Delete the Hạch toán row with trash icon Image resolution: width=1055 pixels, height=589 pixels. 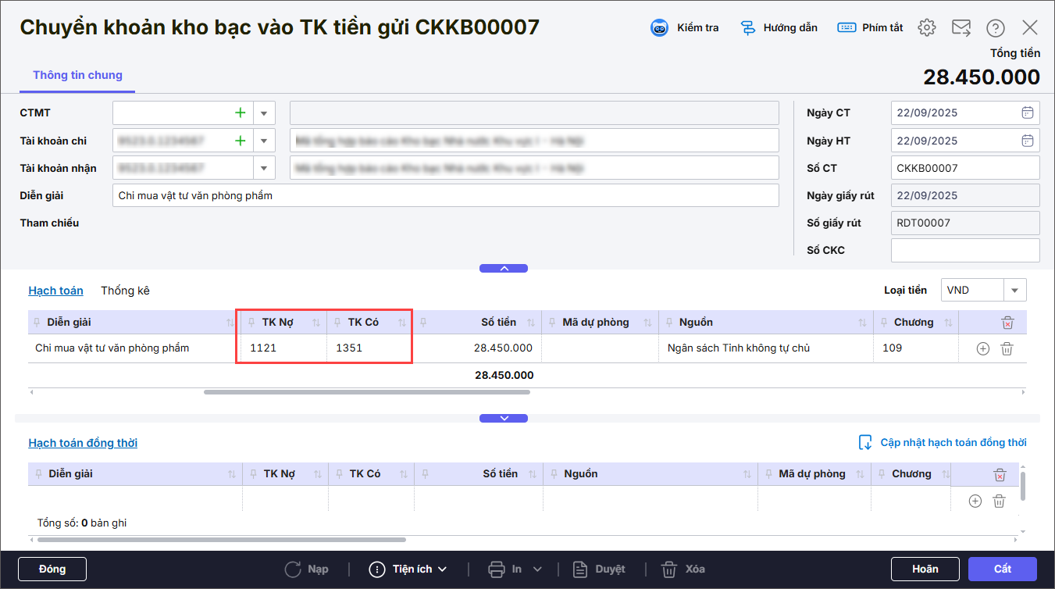pyautogui.click(x=1007, y=348)
